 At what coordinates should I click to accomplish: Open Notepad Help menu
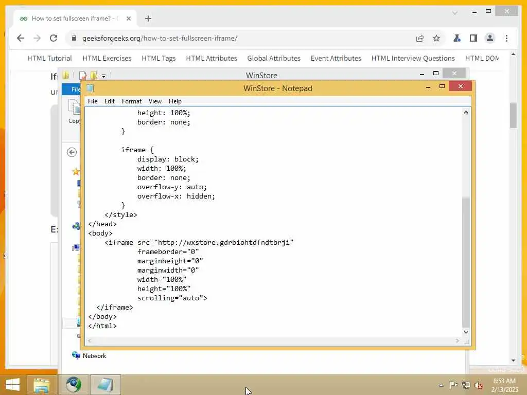(x=175, y=101)
